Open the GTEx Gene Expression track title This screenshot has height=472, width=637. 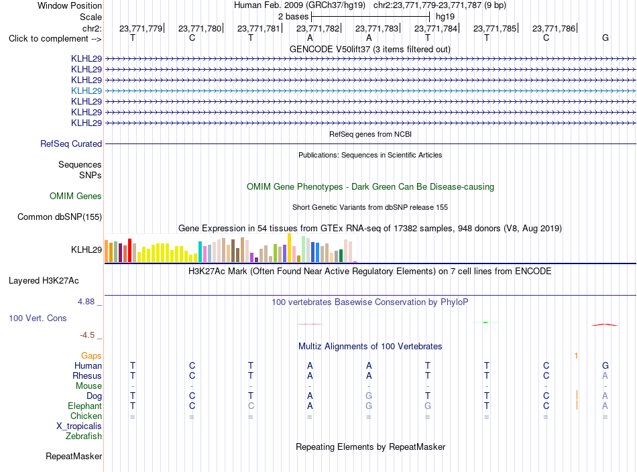point(369,228)
